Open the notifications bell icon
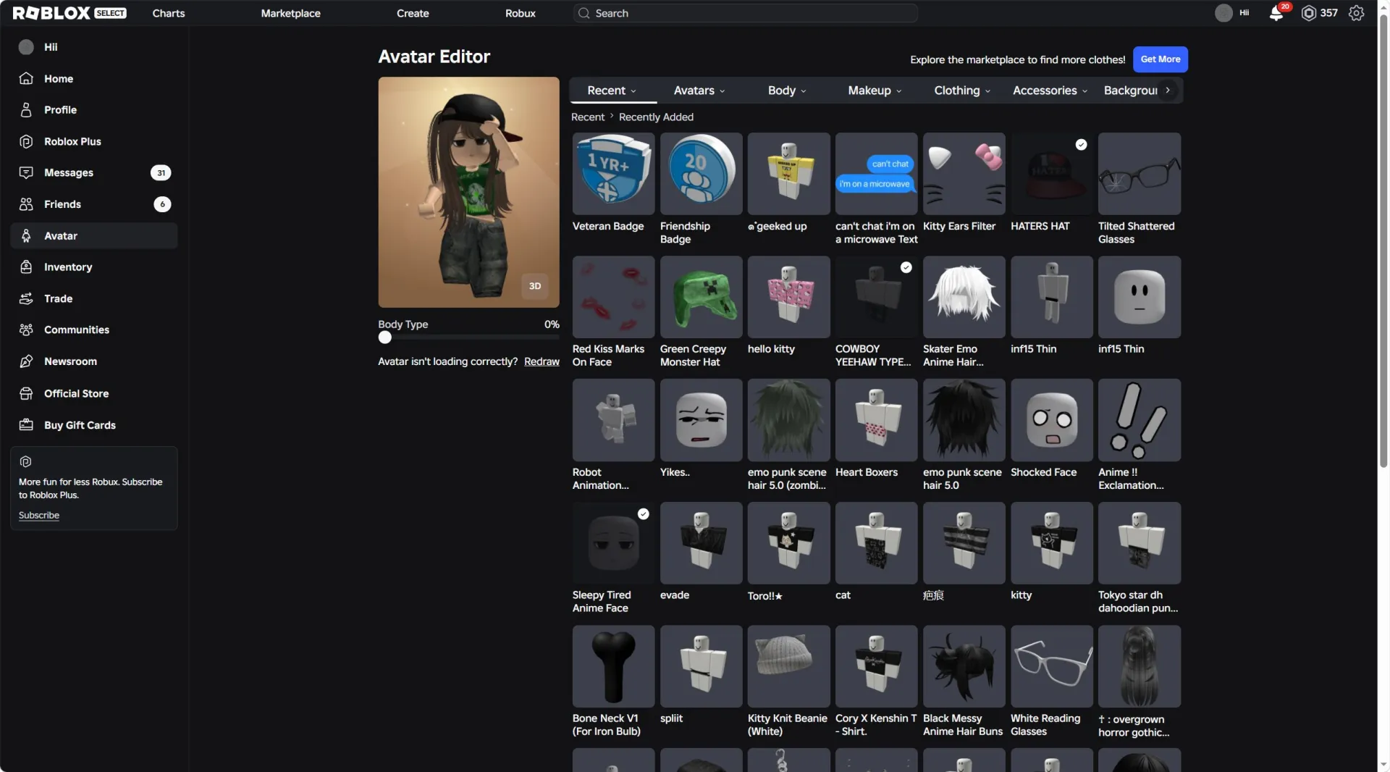 click(x=1276, y=13)
